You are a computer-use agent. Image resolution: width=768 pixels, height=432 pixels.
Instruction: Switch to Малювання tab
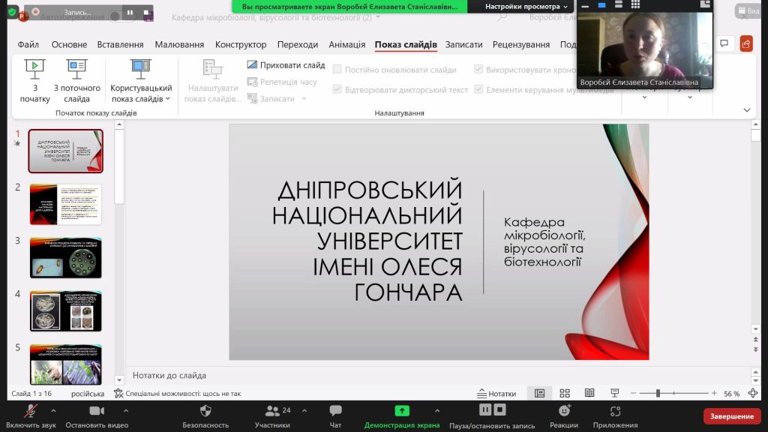click(179, 44)
